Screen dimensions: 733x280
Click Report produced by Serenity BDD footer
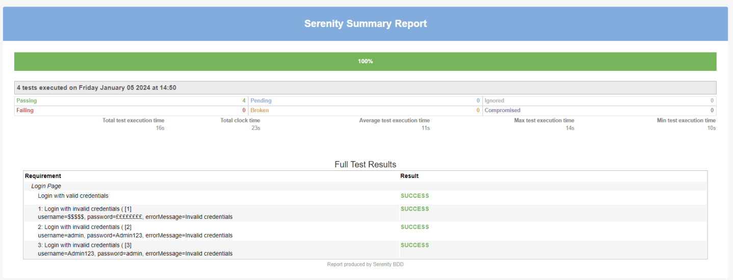tap(365, 265)
